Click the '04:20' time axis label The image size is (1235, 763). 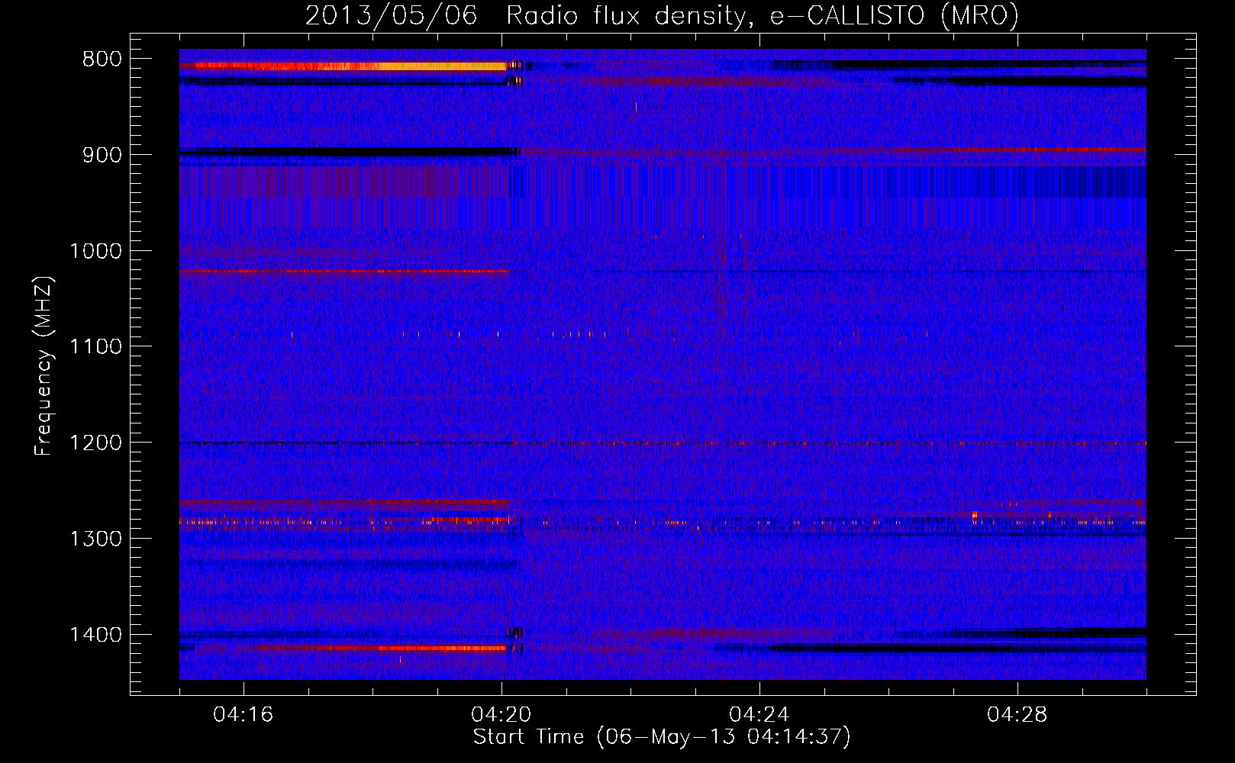(501, 715)
